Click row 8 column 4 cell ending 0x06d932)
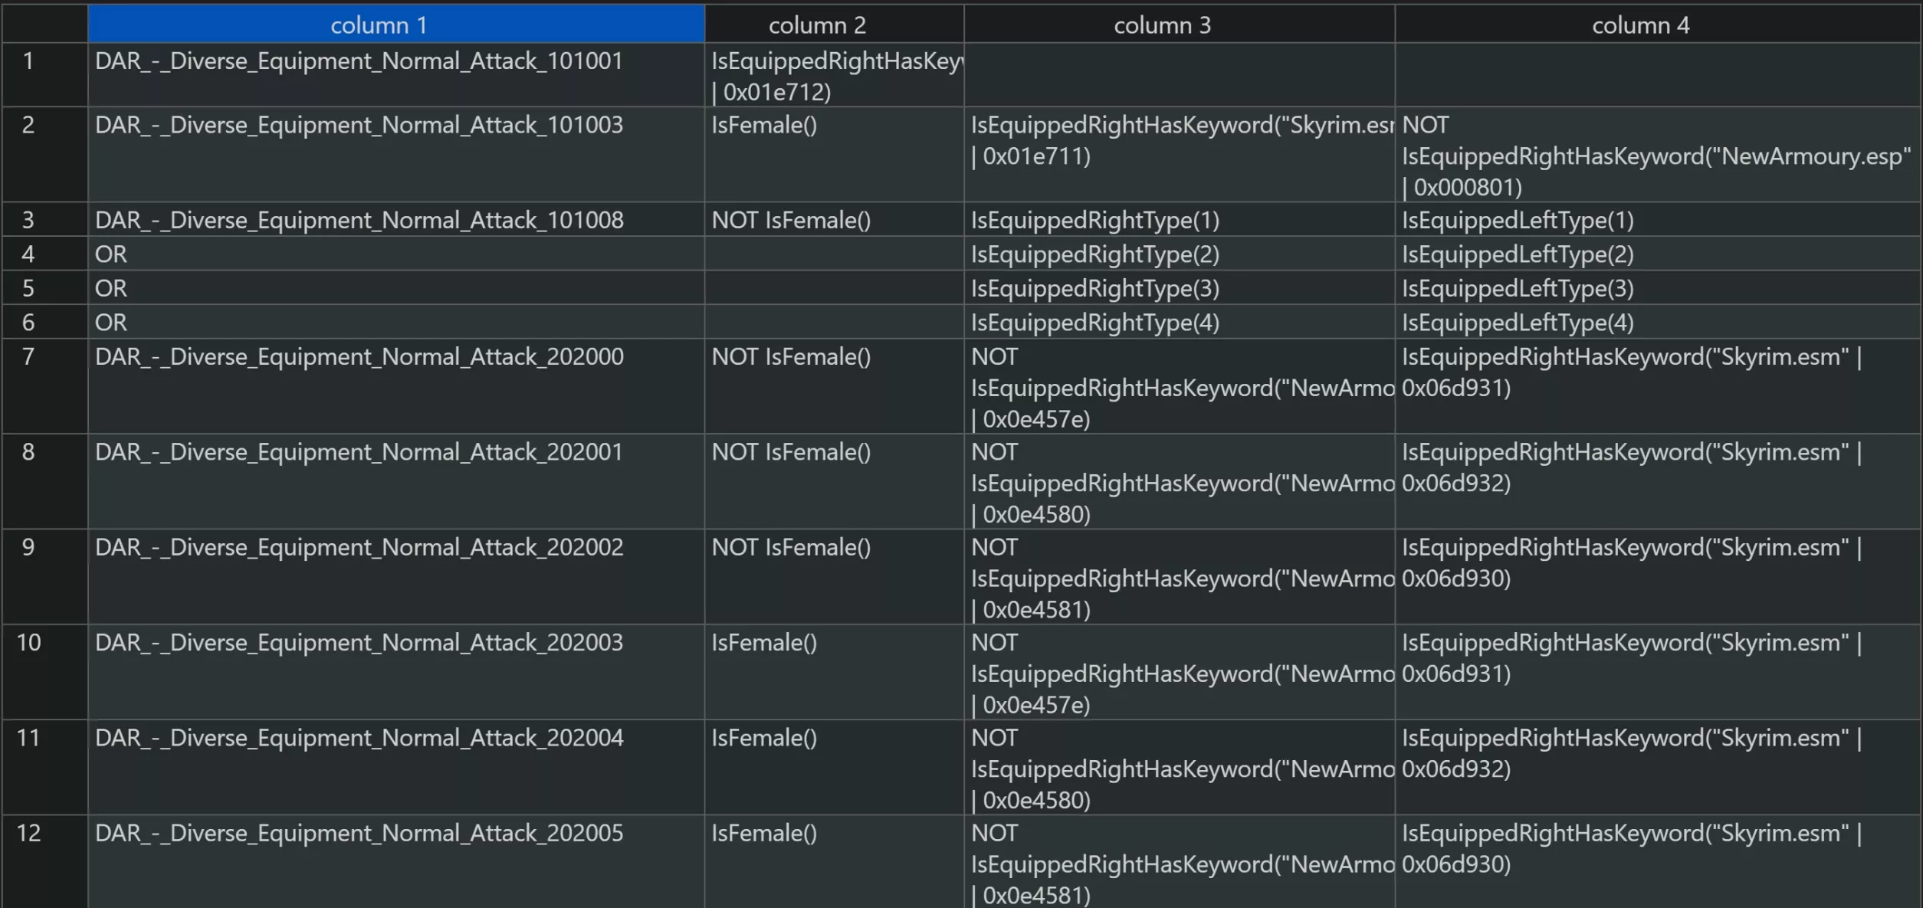The image size is (1923, 908). pos(1657,482)
